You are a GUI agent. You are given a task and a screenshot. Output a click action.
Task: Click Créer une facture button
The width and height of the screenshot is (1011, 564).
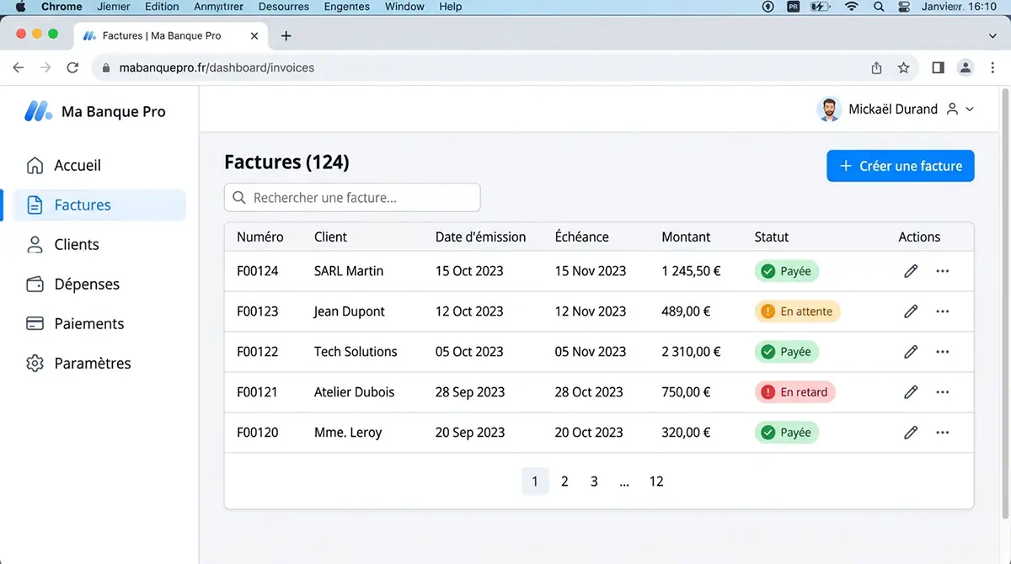(x=901, y=166)
